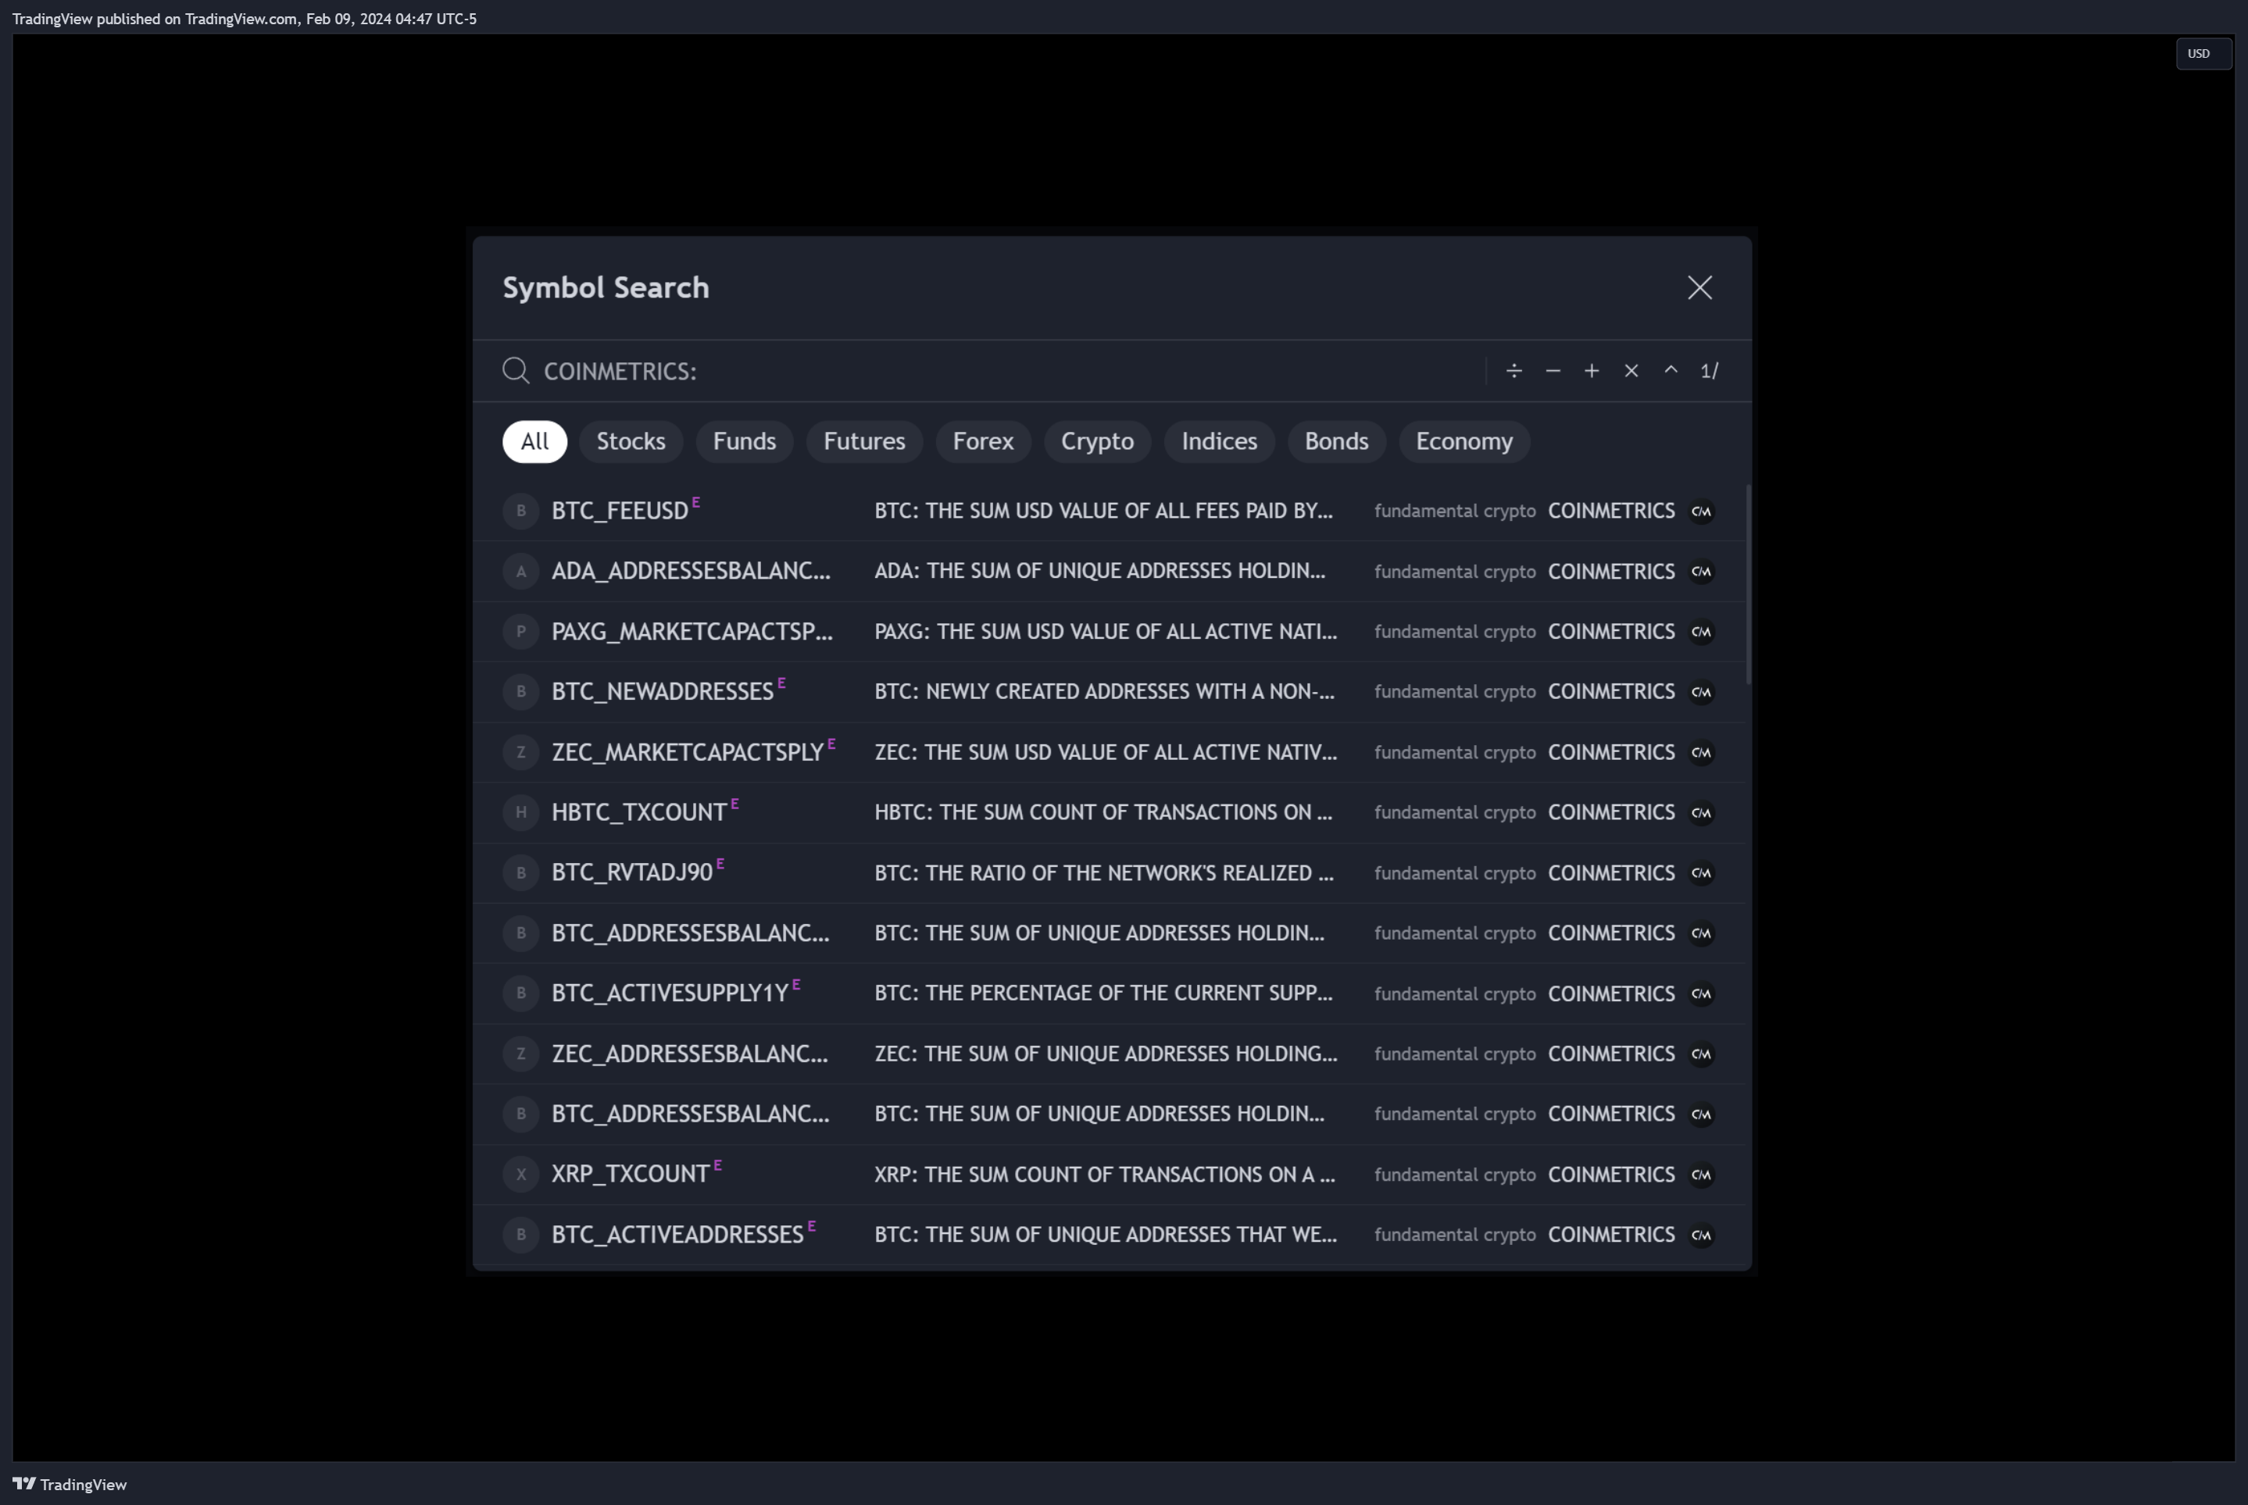The width and height of the screenshot is (2248, 1505).
Task: Click the magnifier search icon
Action: coord(516,370)
